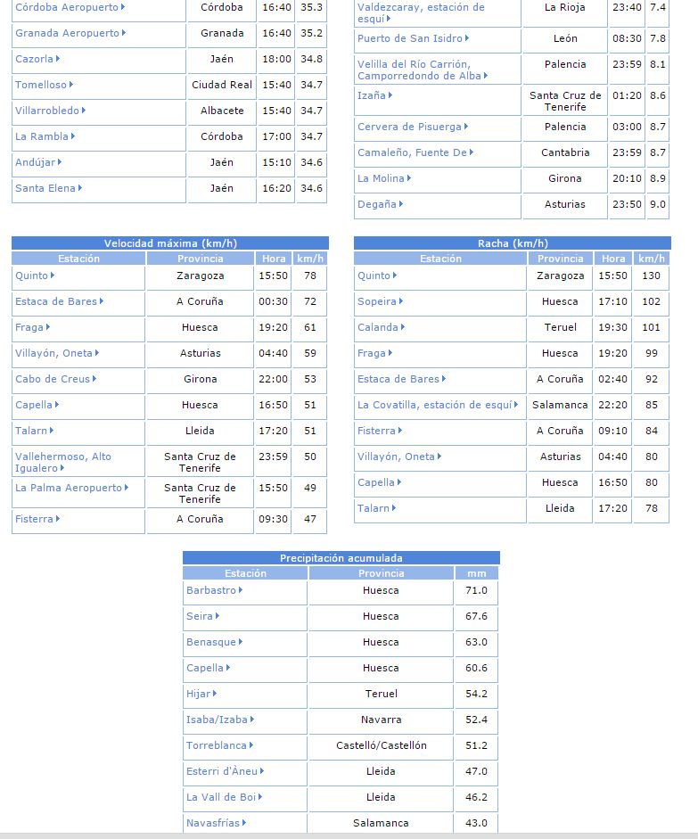Click the arrow icon beside Córdoba Aeropuerto
Image resolution: width=698 pixels, height=839 pixels.
(123, 7)
